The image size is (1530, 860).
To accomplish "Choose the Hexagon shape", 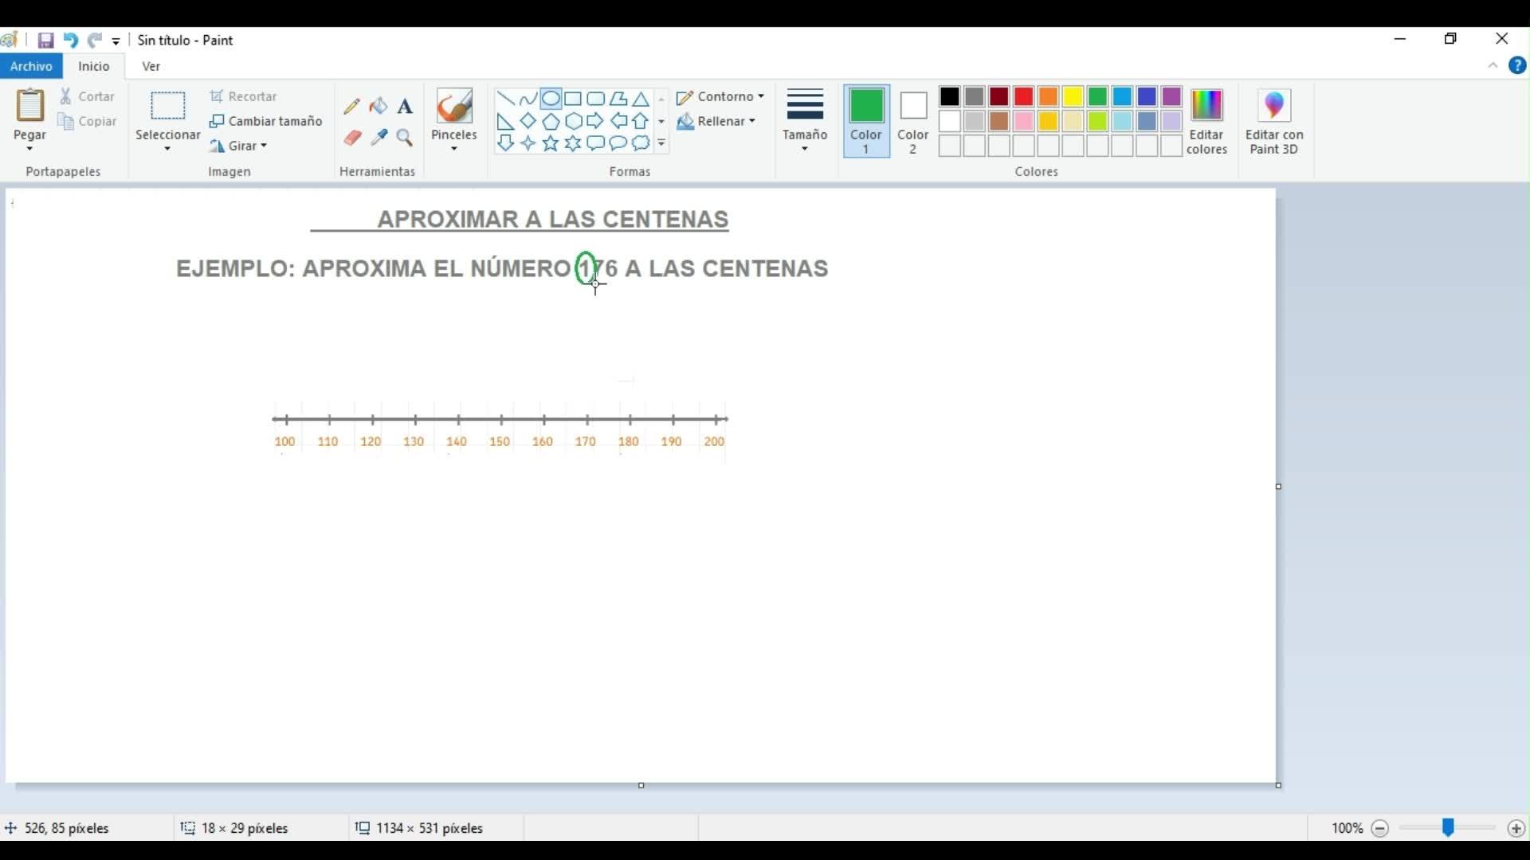I will (573, 121).
